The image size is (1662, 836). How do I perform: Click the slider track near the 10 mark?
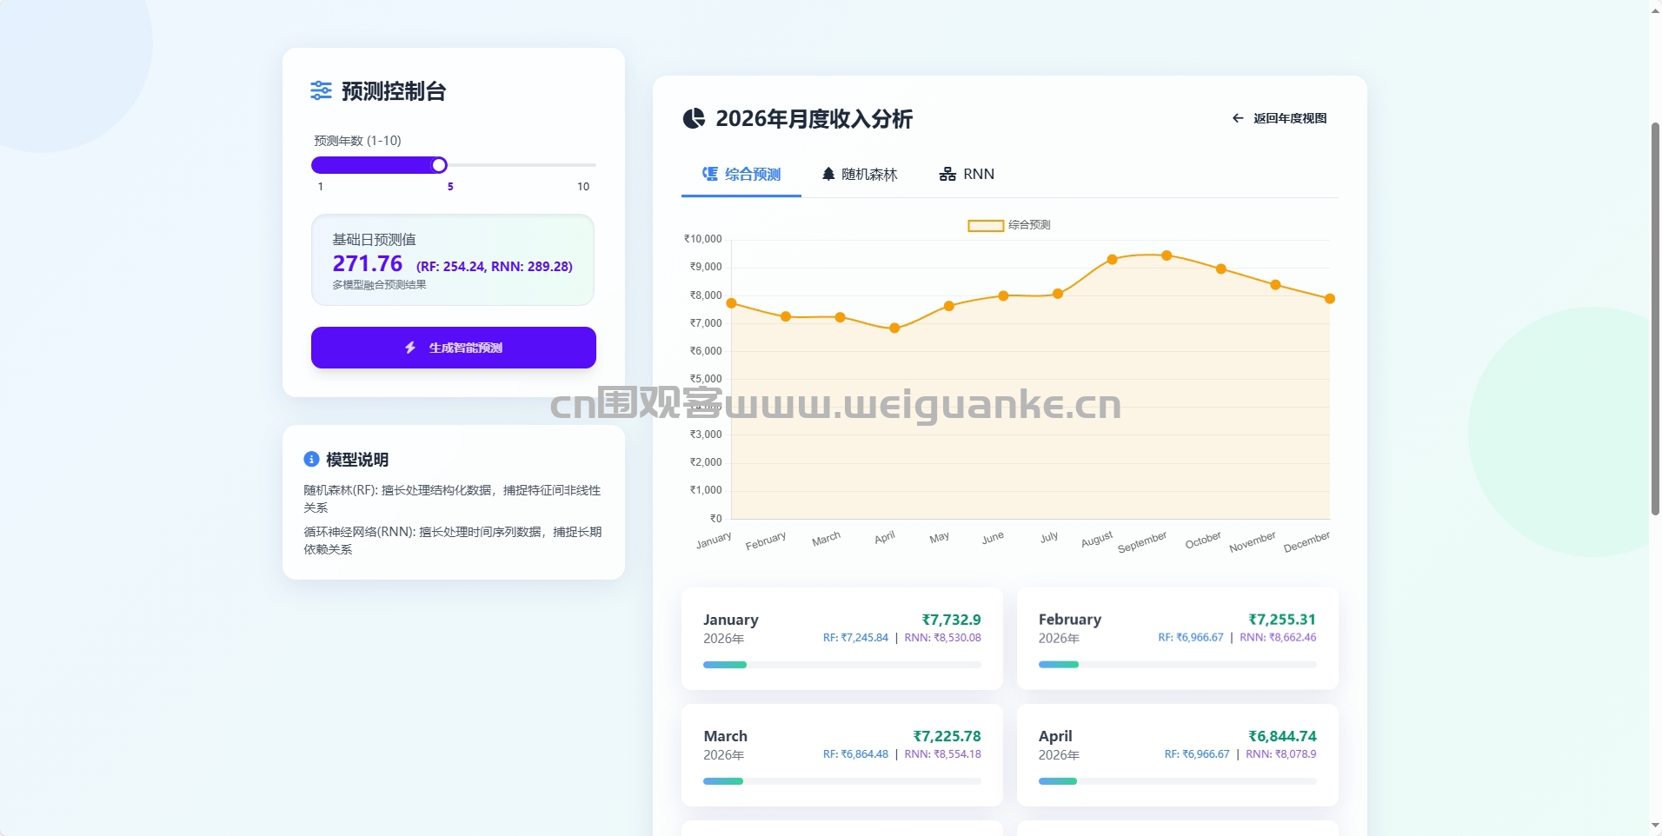click(583, 165)
